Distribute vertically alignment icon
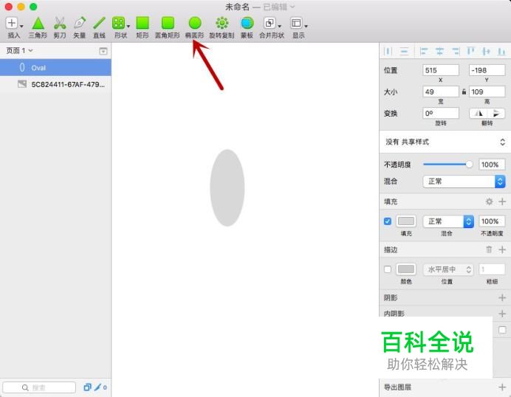 (x=404, y=51)
